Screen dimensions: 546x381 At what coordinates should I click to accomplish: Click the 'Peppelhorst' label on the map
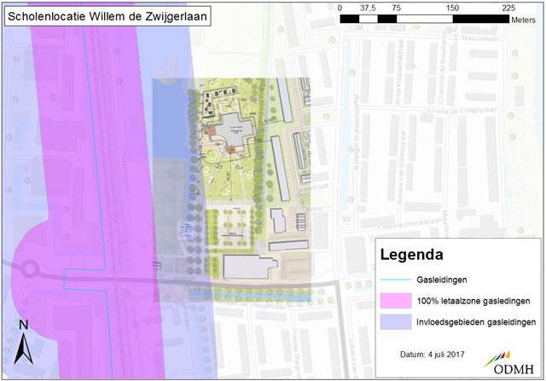pyautogui.click(x=49, y=47)
